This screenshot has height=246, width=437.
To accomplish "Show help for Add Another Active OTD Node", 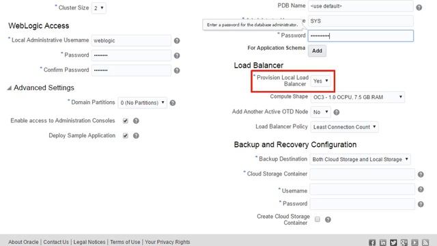I will 337,112.
